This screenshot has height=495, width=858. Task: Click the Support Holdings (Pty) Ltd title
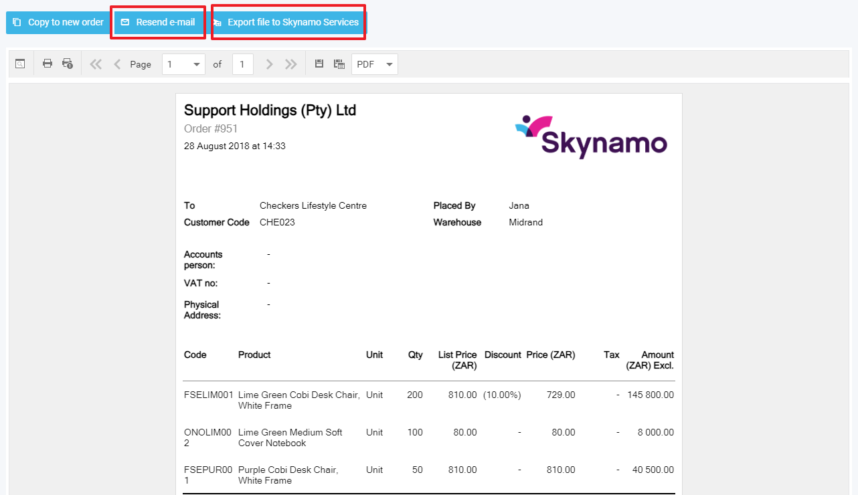[270, 110]
